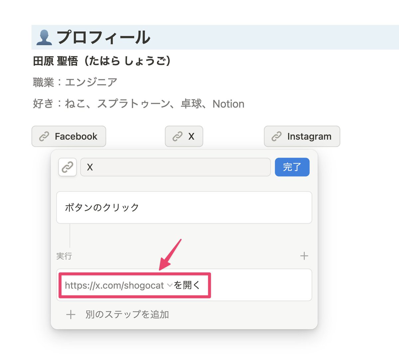
Task: Edit the button name field containing X
Action: tap(176, 167)
